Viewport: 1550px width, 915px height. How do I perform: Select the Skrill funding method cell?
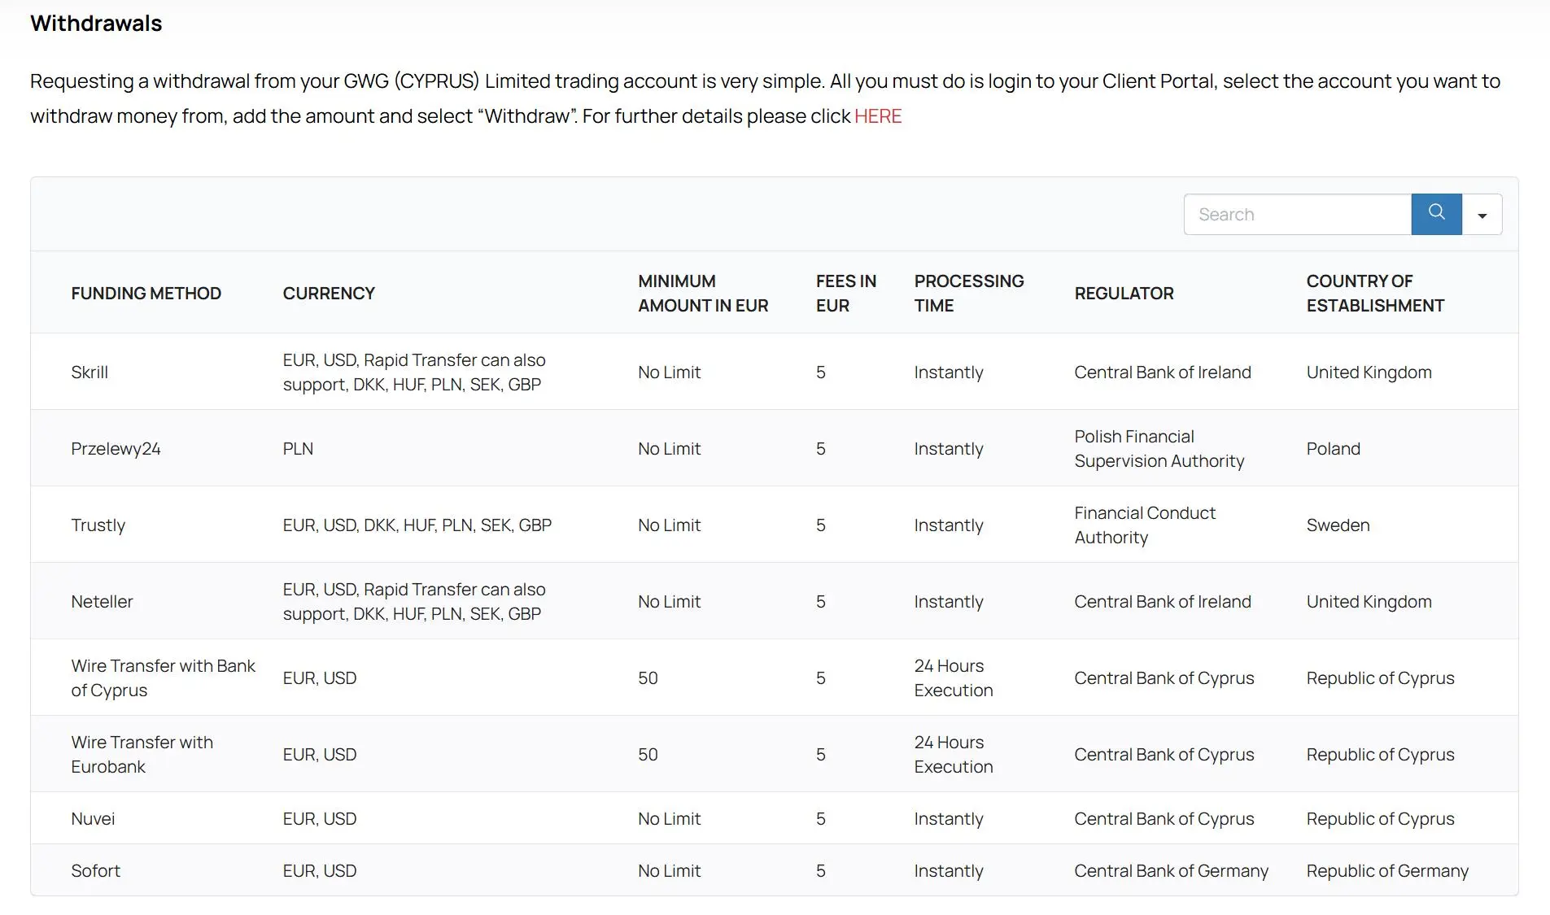(90, 372)
